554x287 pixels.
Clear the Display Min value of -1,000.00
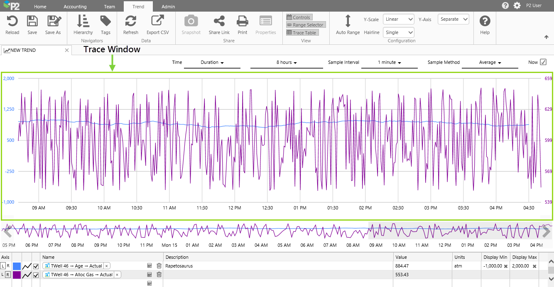506,266
